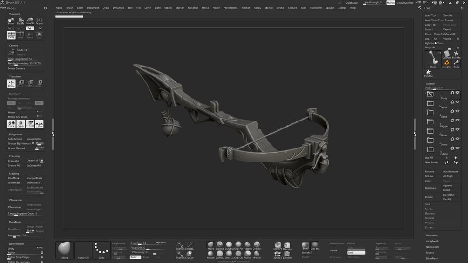Click the Frame viewport icon
Image resolution: width=468 pixels, height=263 pixels.
click(x=39, y=21)
